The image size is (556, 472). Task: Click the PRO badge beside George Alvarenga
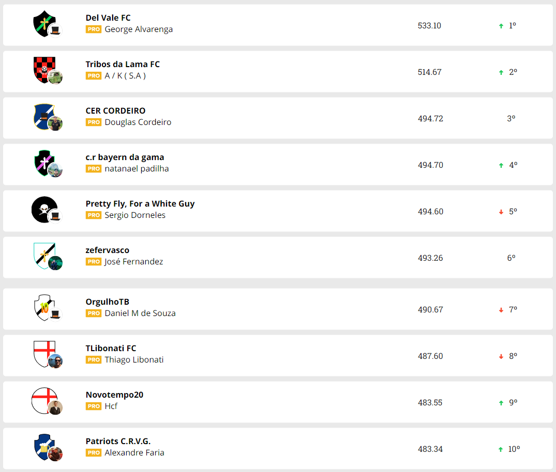[x=94, y=29]
